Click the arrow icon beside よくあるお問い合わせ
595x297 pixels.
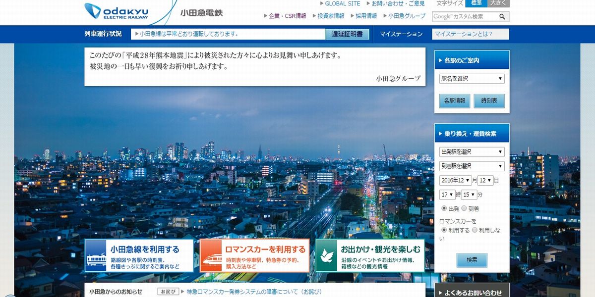pyautogui.click(x=440, y=293)
